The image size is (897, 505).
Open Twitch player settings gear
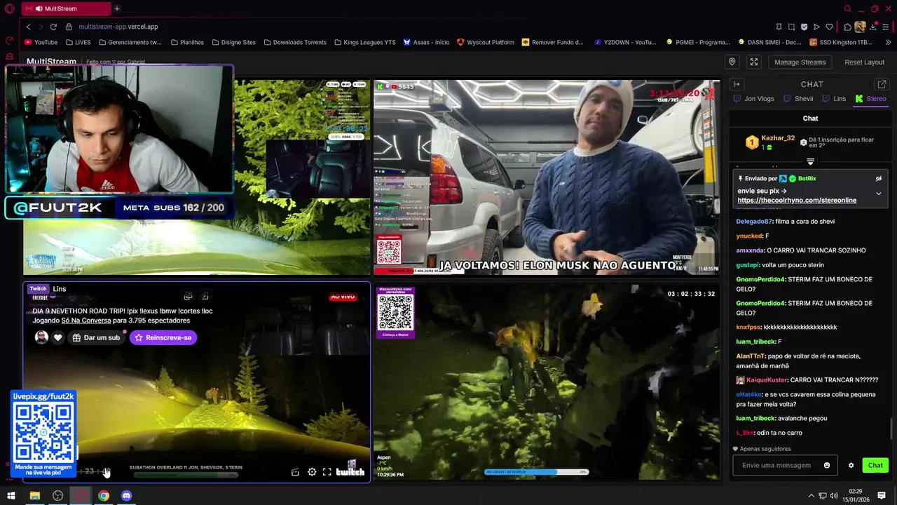[x=312, y=472]
